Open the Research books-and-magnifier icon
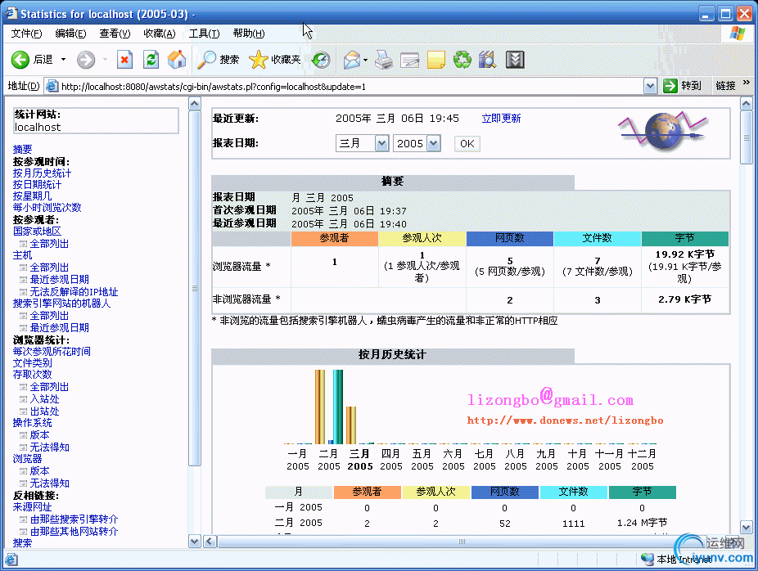Image resolution: width=758 pixels, height=571 pixels. tap(487, 60)
